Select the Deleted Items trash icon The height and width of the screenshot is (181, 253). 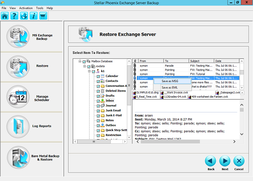click(103, 91)
